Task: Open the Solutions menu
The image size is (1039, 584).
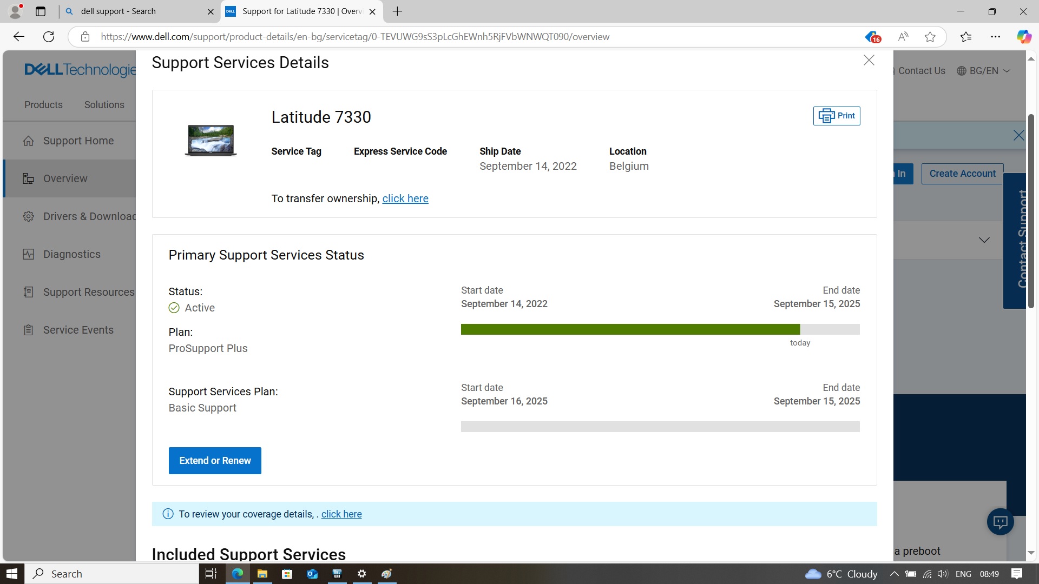Action: [104, 105]
